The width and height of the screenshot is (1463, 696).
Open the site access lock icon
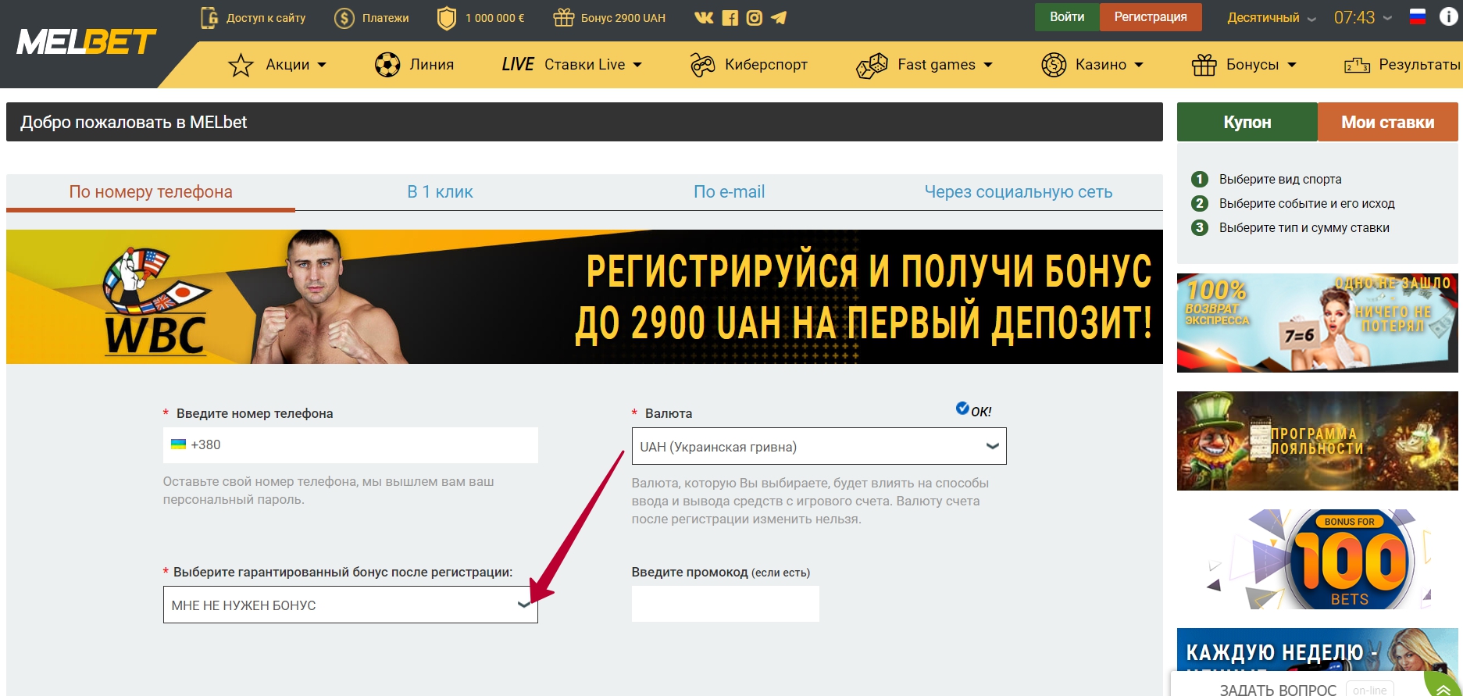point(209,17)
